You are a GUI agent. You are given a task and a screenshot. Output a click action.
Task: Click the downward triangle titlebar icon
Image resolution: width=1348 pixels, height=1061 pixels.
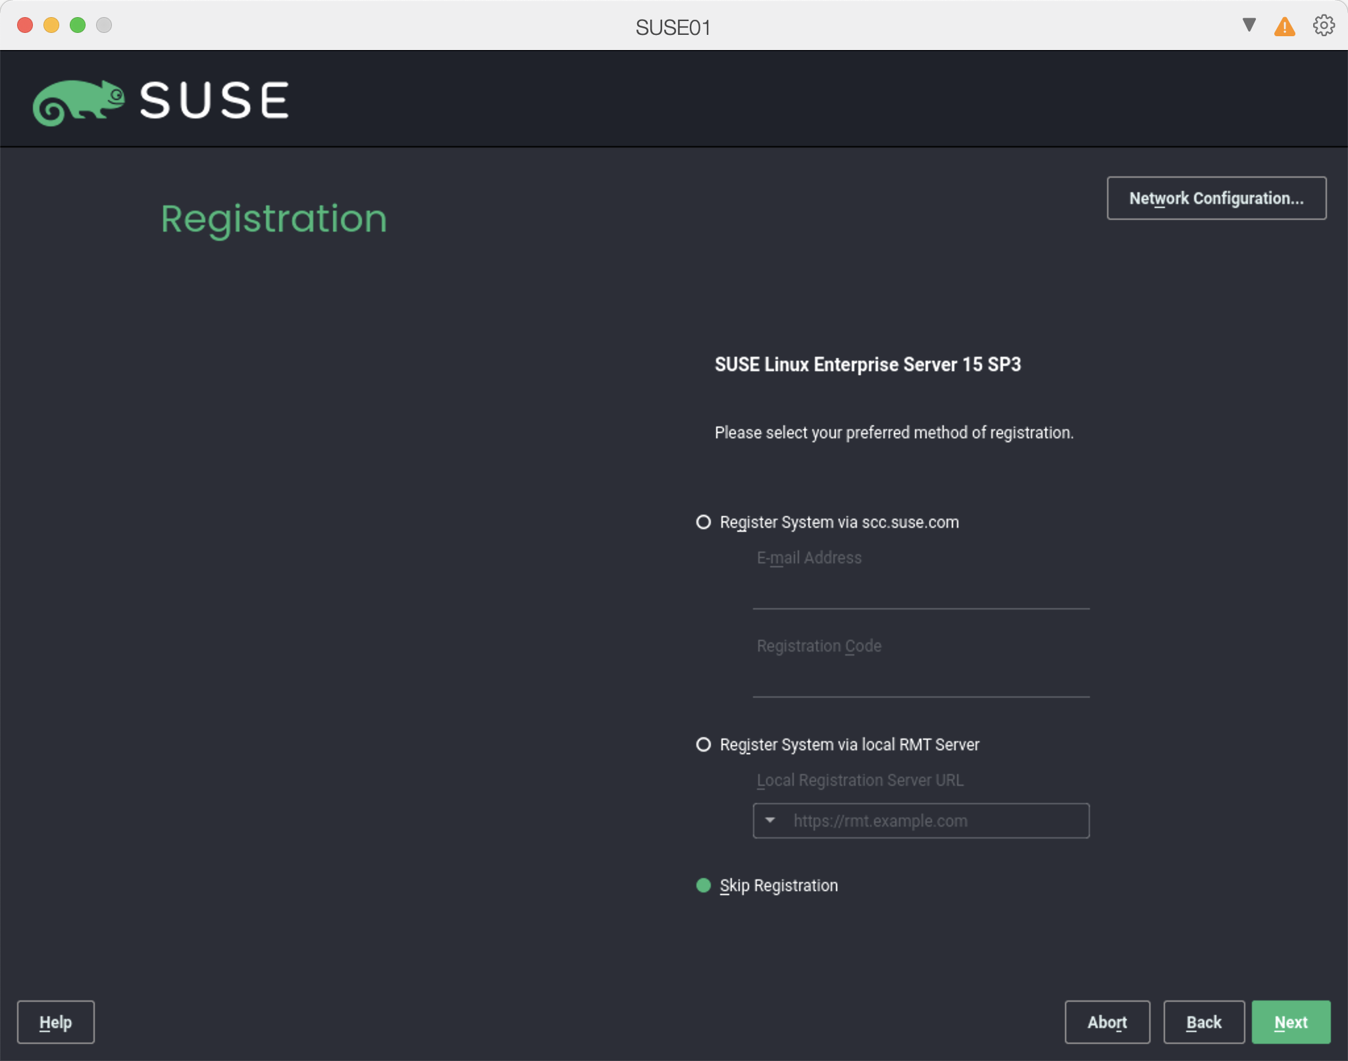point(1249,25)
